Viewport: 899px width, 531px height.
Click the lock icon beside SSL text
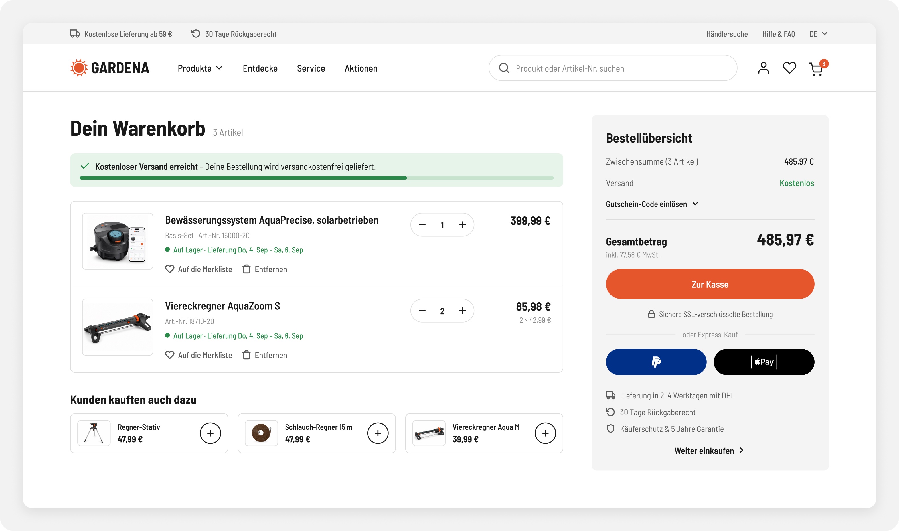pos(651,314)
